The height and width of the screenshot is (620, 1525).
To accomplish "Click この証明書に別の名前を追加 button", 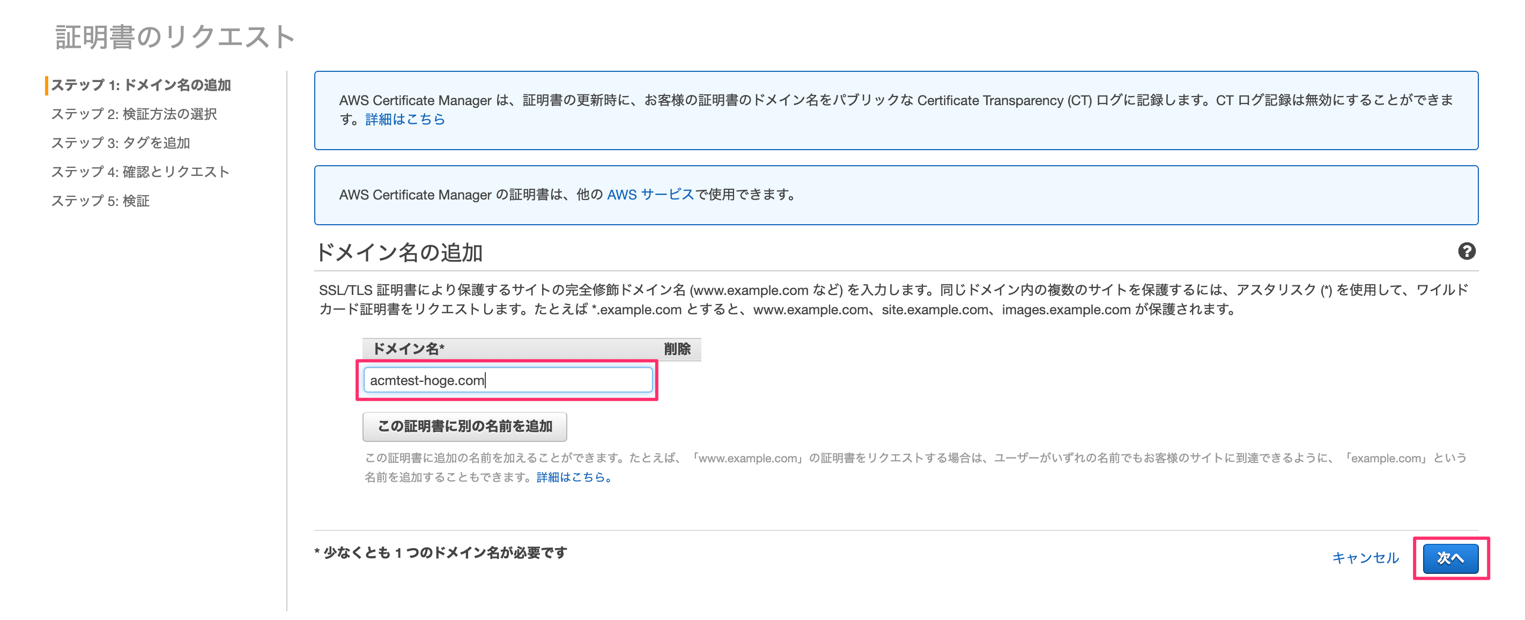I will (464, 426).
